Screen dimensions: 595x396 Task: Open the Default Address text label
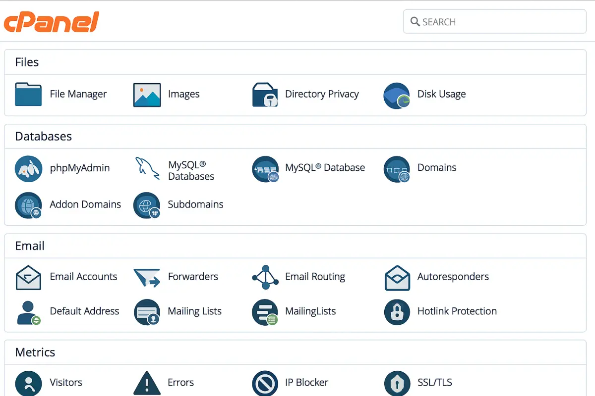(84, 311)
